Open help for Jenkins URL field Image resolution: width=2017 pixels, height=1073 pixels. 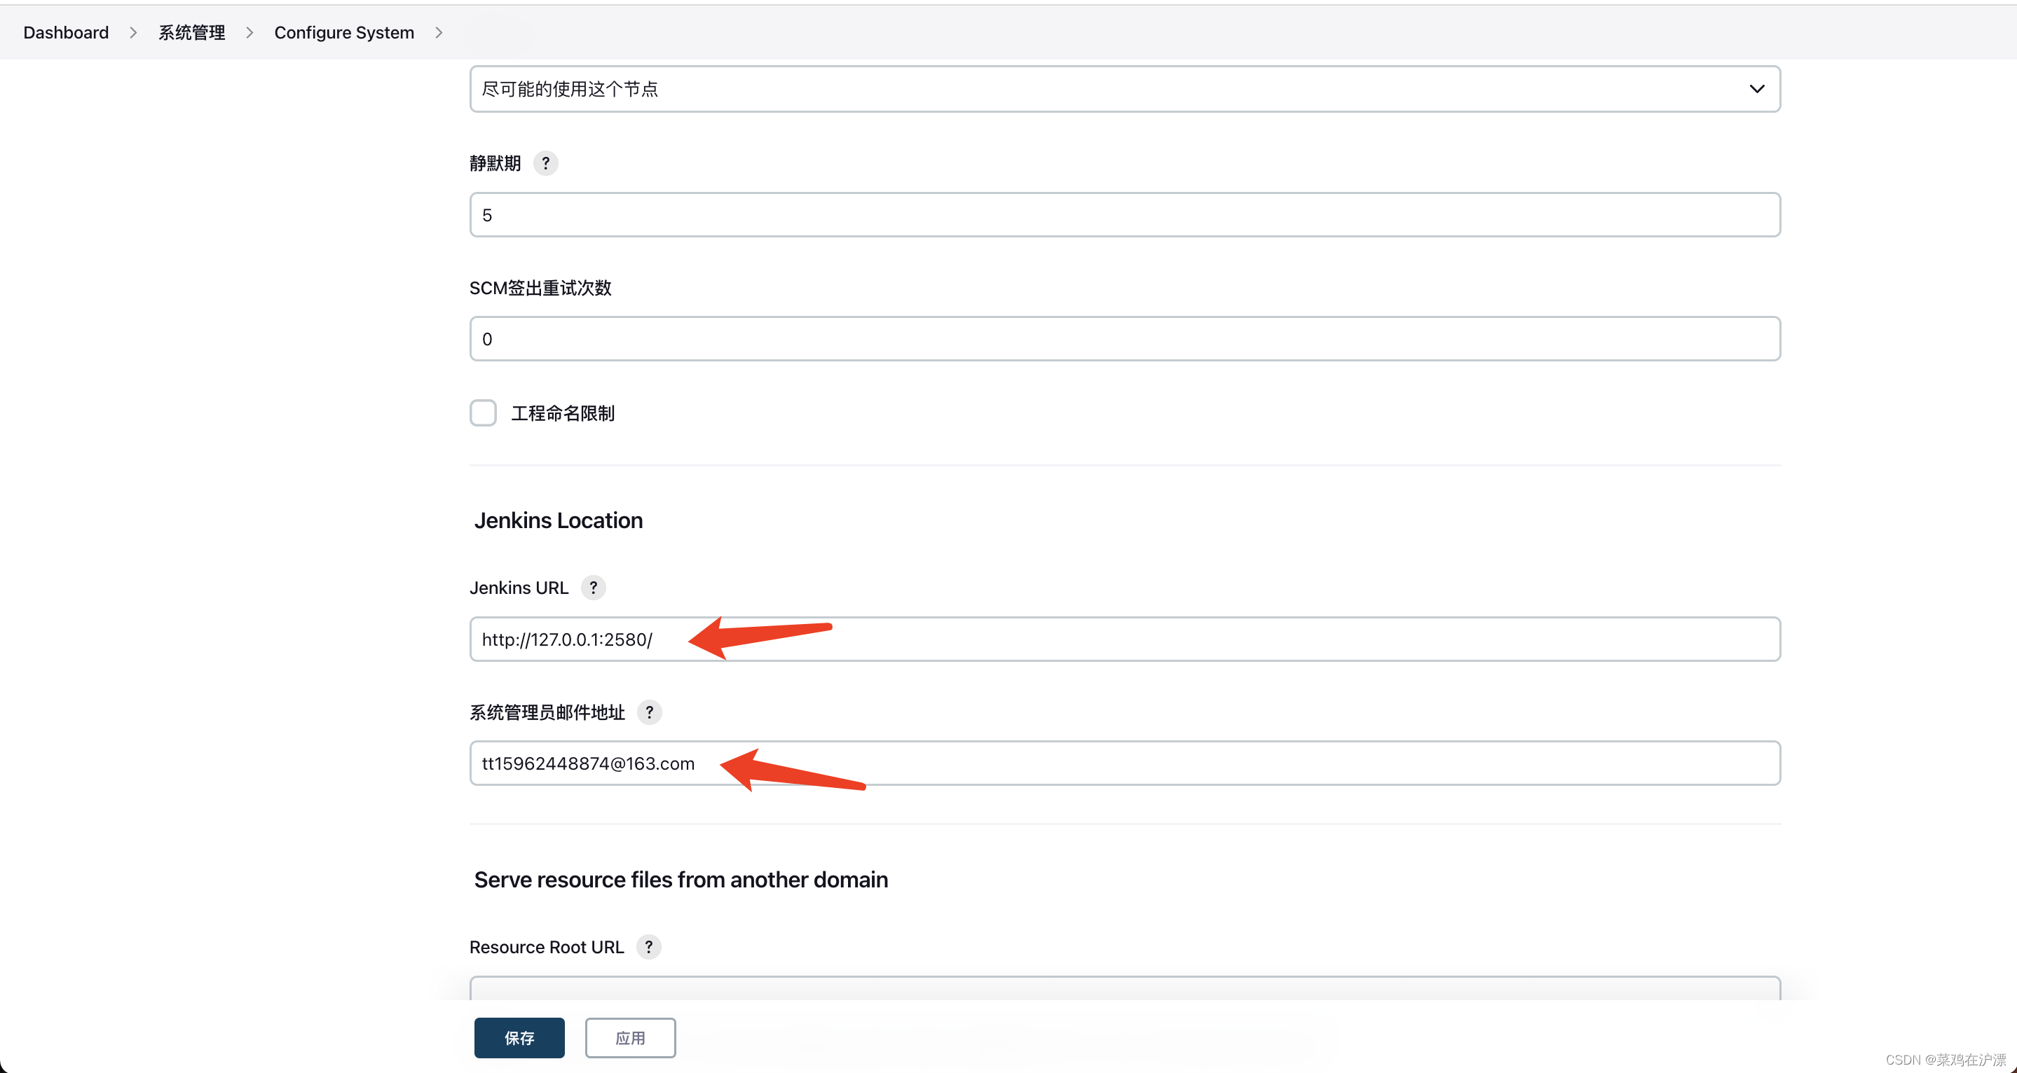point(593,587)
